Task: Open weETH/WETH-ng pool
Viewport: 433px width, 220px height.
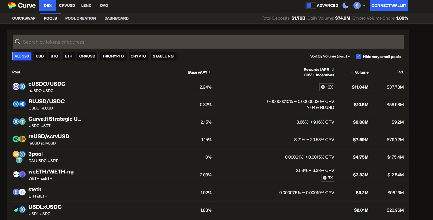Action: 51,172
